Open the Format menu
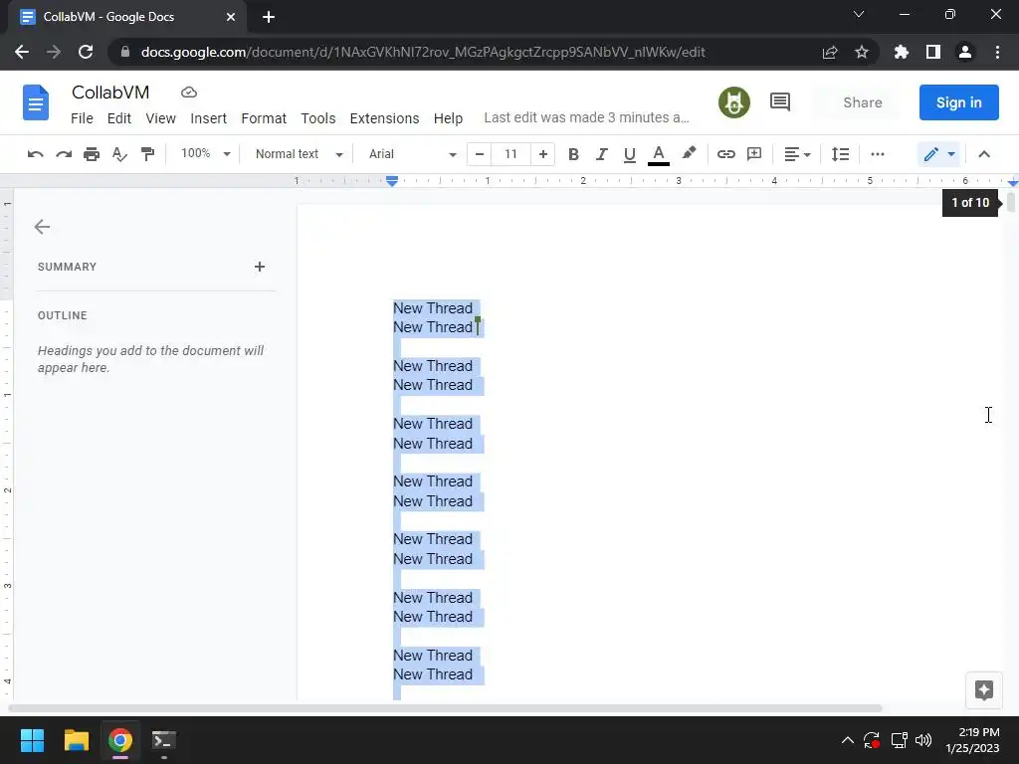This screenshot has height=764, width=1019. click(x=264, y=118)
